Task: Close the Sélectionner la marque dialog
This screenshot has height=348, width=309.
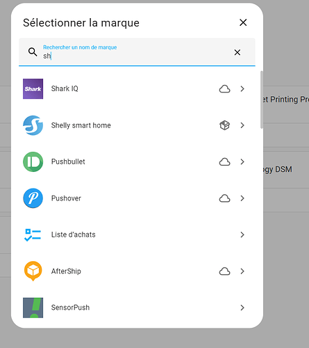Action: (x=243, y=22)
